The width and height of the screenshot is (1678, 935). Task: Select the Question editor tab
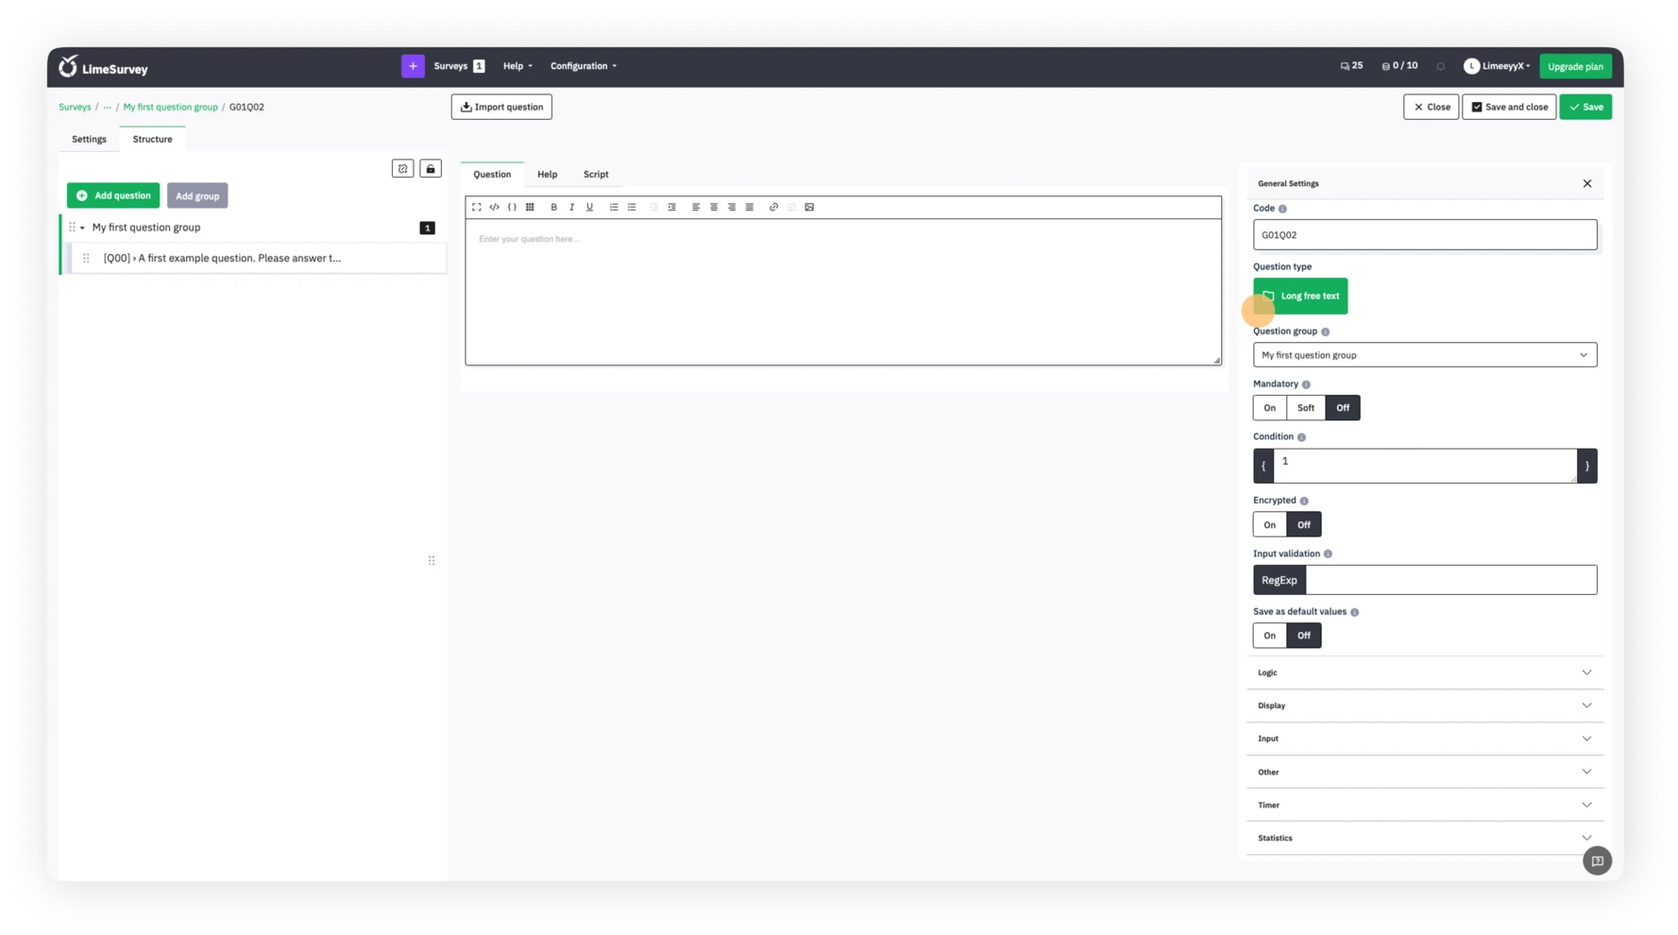coord(492,174)
